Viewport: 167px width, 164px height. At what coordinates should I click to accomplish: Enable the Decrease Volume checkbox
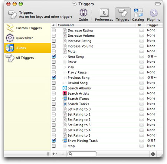pyautogui.click(x=54, y=36)
